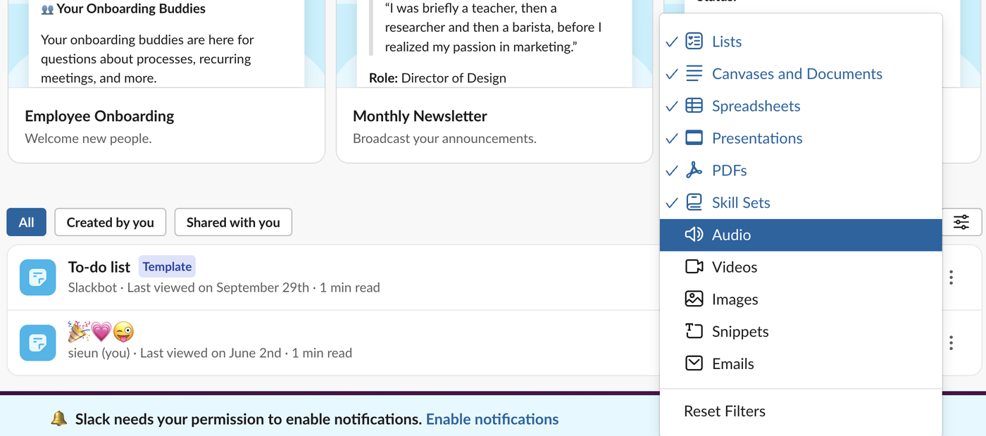Uncheck the Presentations filter checkmark

pos(671,138)
